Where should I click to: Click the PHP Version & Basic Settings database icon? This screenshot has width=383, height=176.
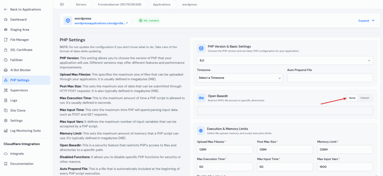(x=201, y=49)
